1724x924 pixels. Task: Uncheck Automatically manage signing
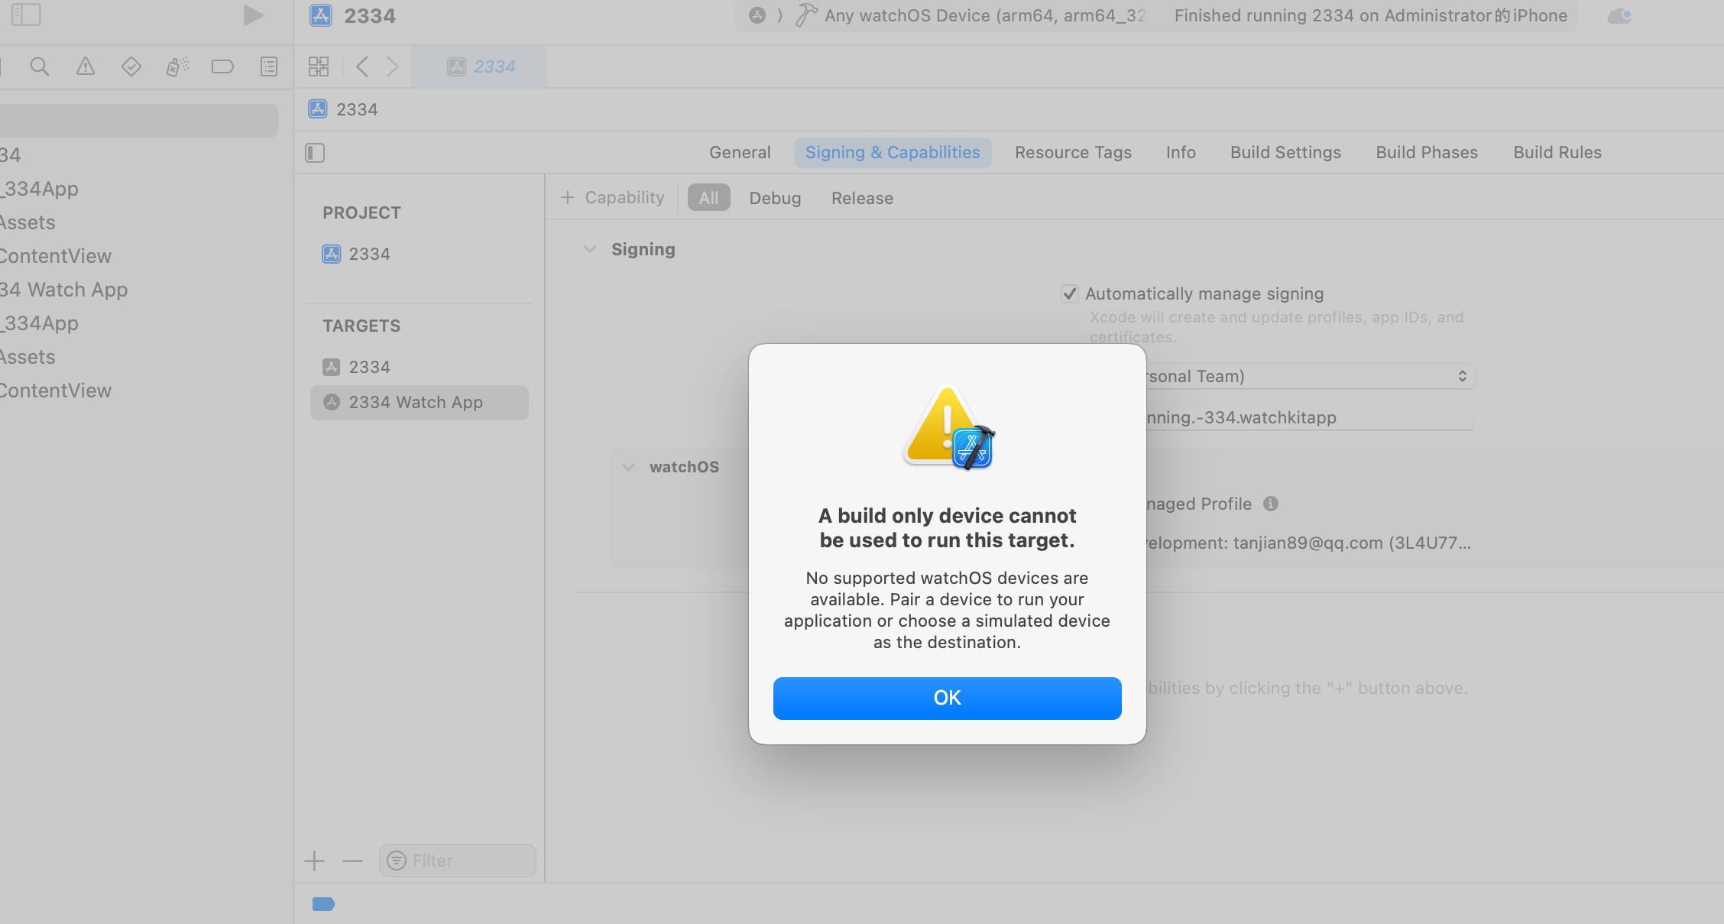click(x=1069, y=293)
